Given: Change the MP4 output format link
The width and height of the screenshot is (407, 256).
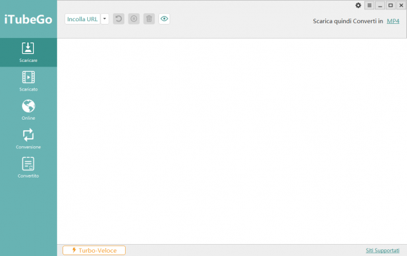Looking at the screenshot, I should [393, 21].
